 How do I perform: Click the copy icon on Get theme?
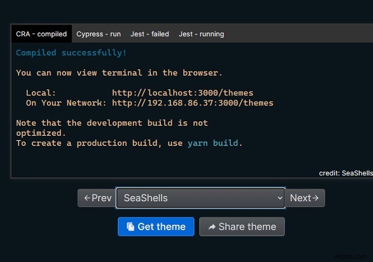pyautogui.click(x=131, y=226)
